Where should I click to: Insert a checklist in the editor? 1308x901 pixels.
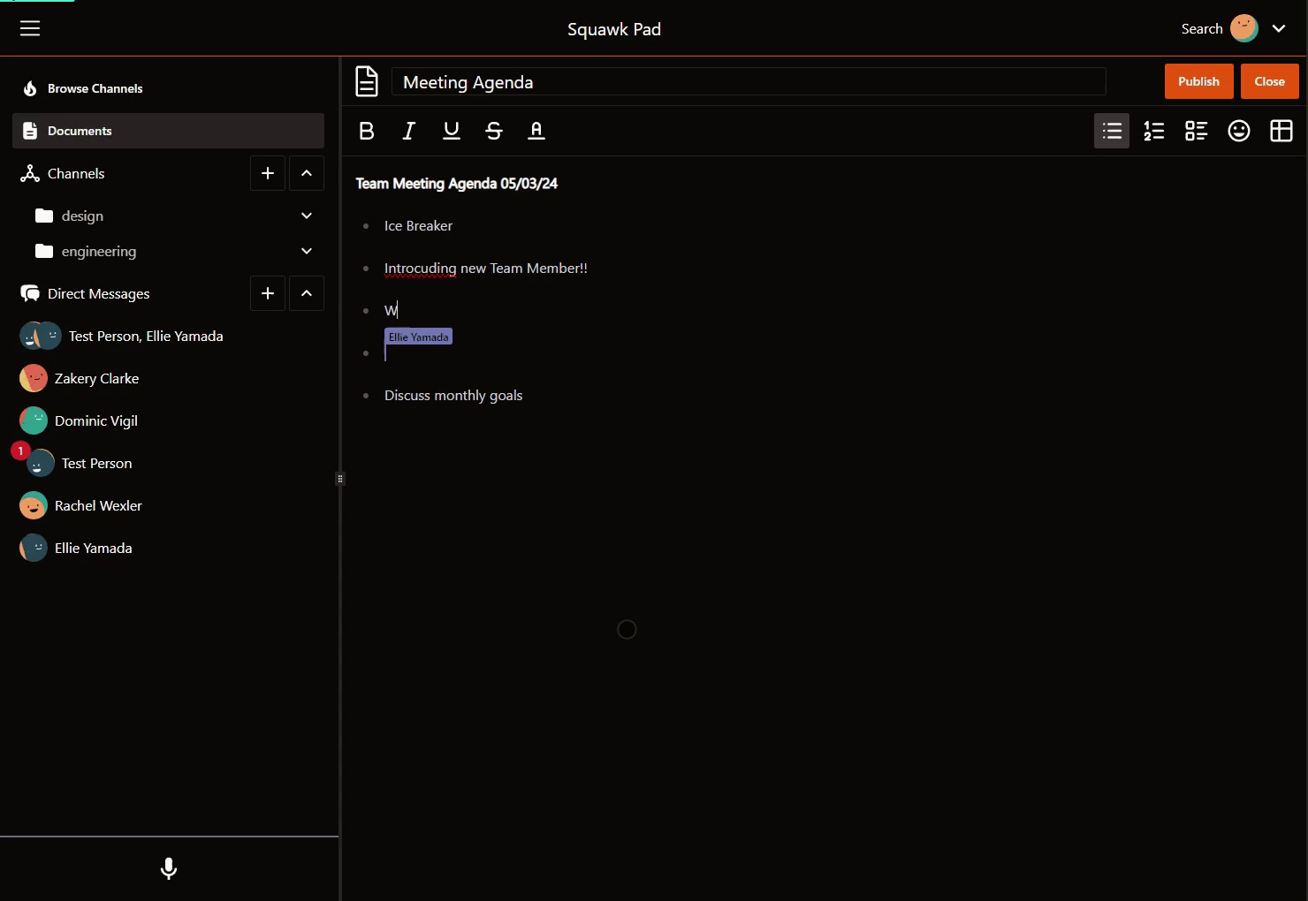point(1196,131)
